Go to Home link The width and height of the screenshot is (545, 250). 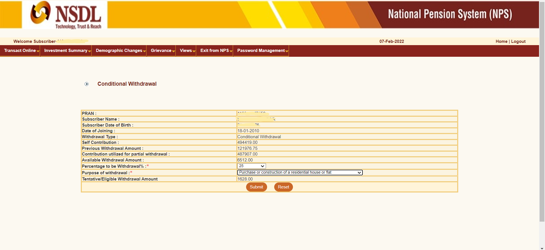coord(501,41)
